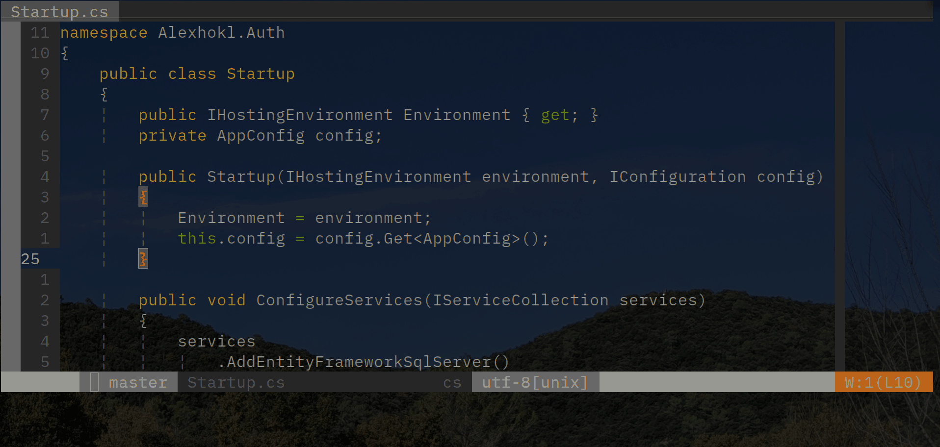Viewport: 940px width, 447px height.
Task: Click the get accessor of the Environment property
Action: pyautogui.click(x=554, y=115)
